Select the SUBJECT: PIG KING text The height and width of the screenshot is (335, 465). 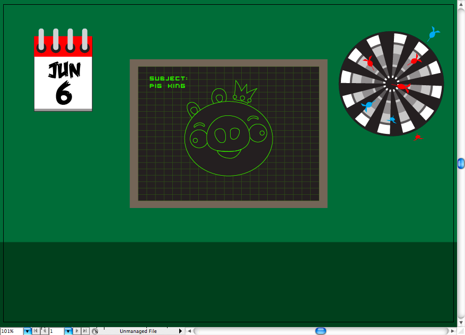169,82
